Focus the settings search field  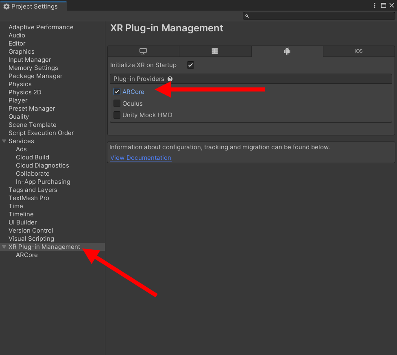point(319,16)
